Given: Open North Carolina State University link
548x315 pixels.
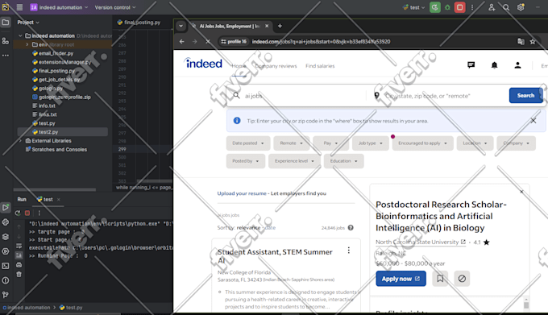Looking at the screenshot, I should tap(421, 242).
